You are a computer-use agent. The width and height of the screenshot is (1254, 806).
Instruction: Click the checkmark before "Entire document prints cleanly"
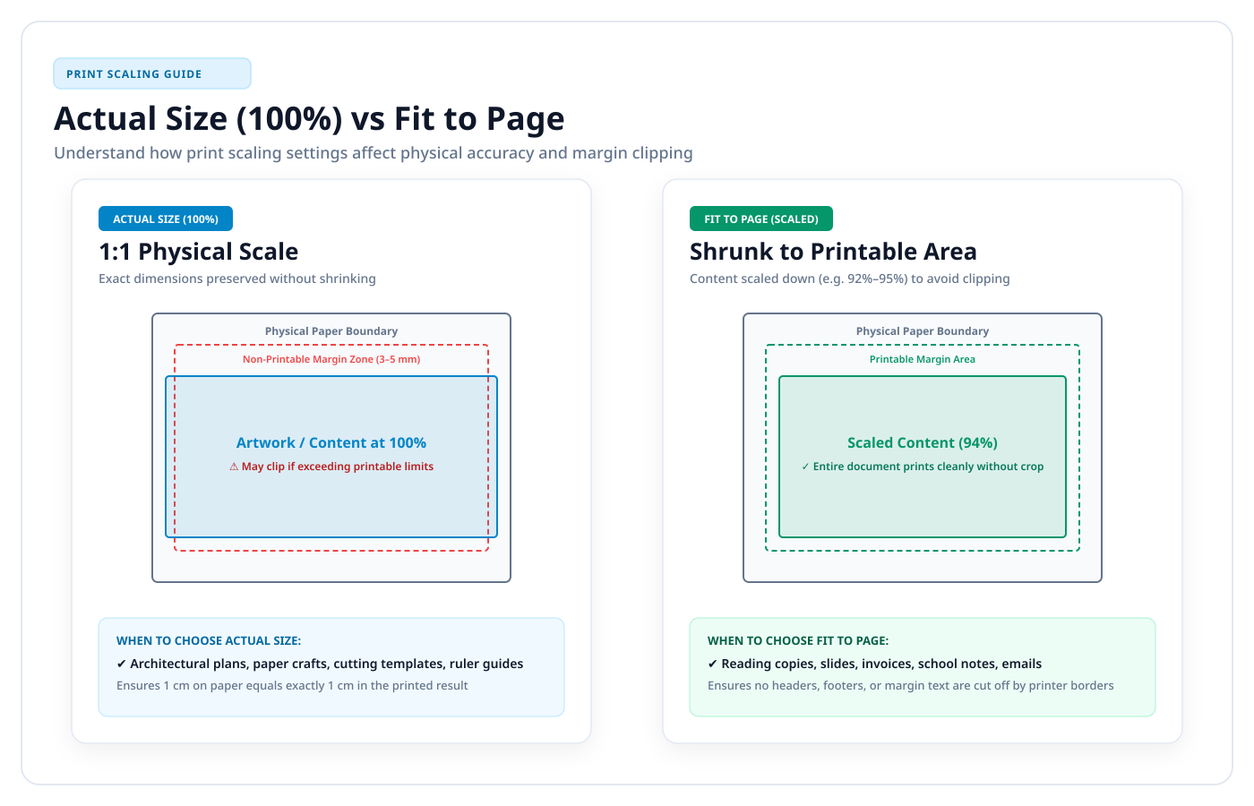coord(805,467)
